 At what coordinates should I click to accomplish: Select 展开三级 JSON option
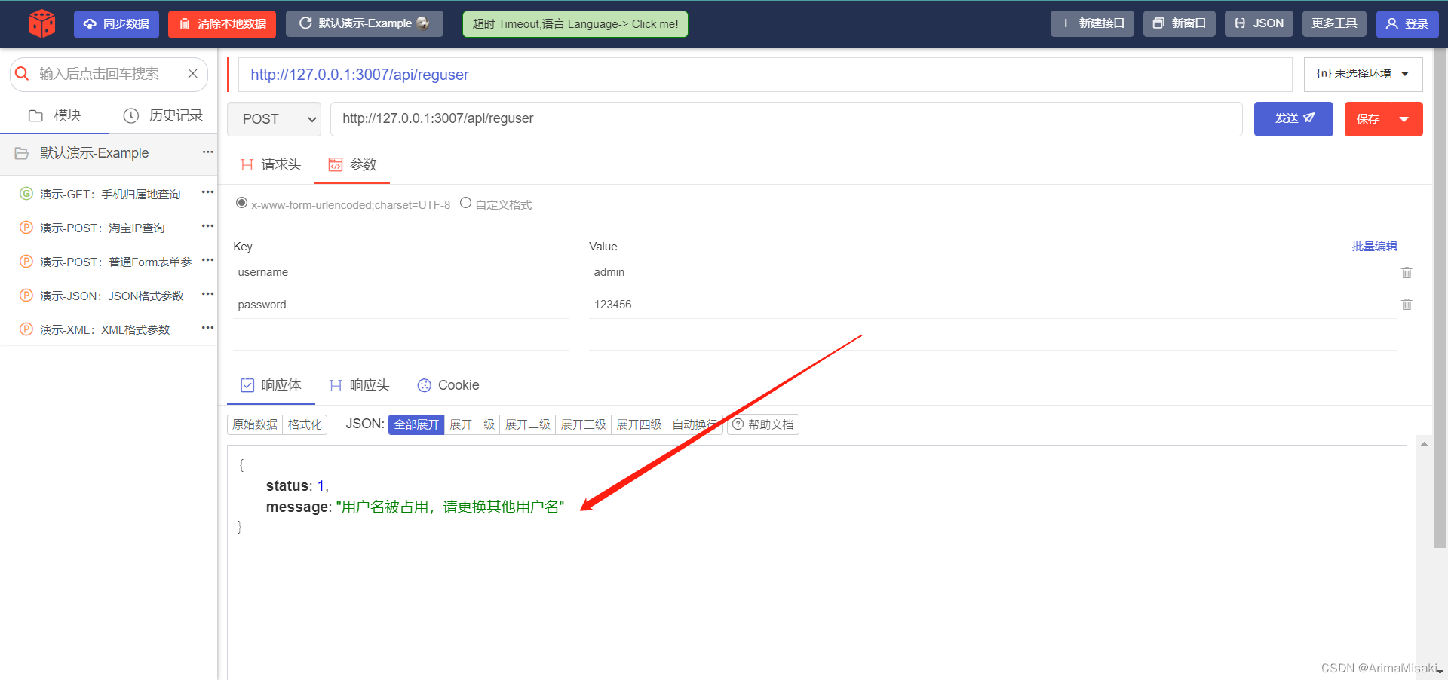coord(584,424)
